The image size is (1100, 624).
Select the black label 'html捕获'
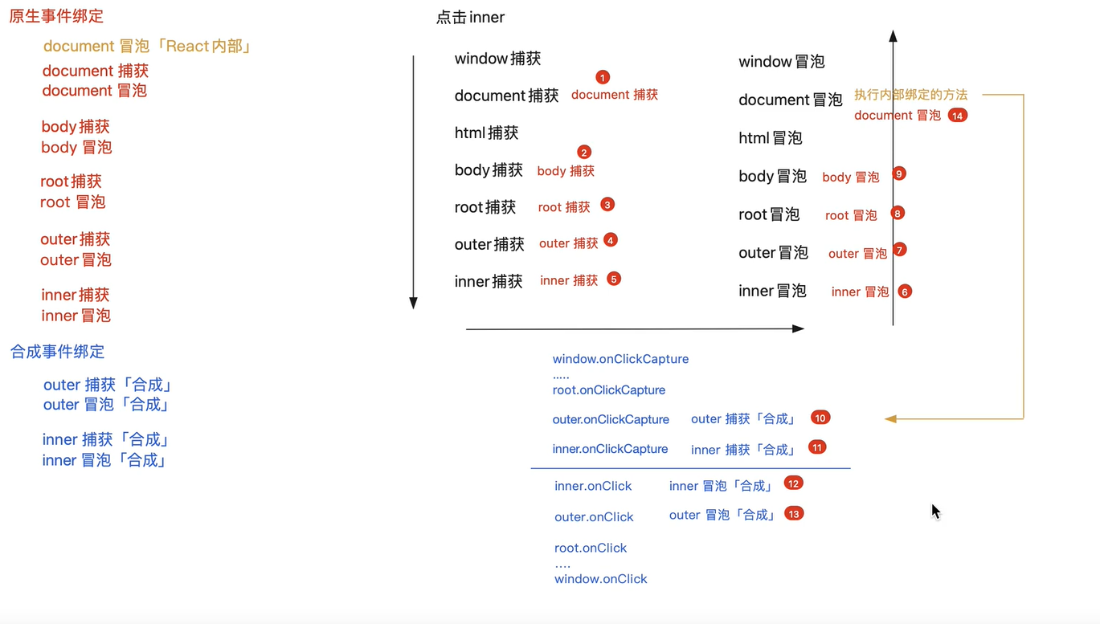coord(487,133)
